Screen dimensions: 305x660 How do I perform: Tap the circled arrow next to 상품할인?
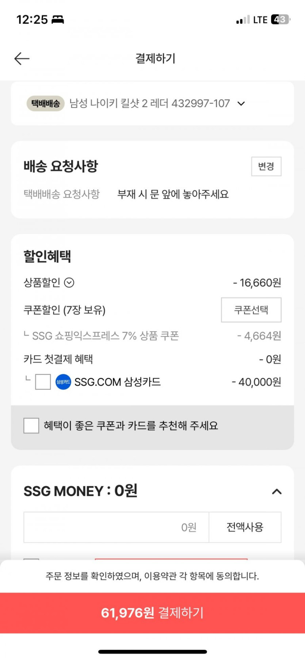pos(69,282)
